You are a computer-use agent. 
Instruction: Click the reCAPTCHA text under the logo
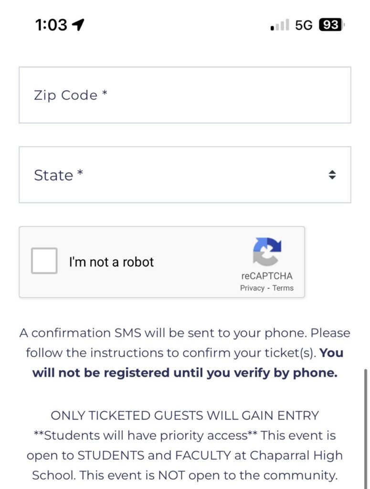click(267, 276)
